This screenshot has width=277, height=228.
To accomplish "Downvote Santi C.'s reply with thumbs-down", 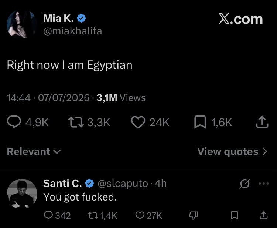I will (194, 215).
